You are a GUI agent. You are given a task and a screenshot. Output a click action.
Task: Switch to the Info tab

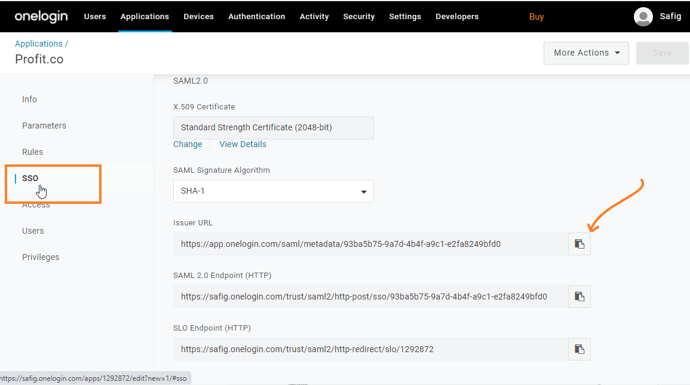(x=29, y=100)
